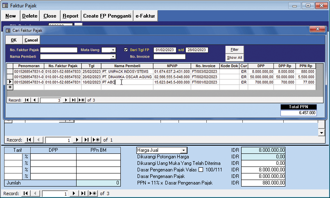The image size is (330, 198).
Task: Click first record button in bottom 'of 3' navigator
Action: [26, 193]
